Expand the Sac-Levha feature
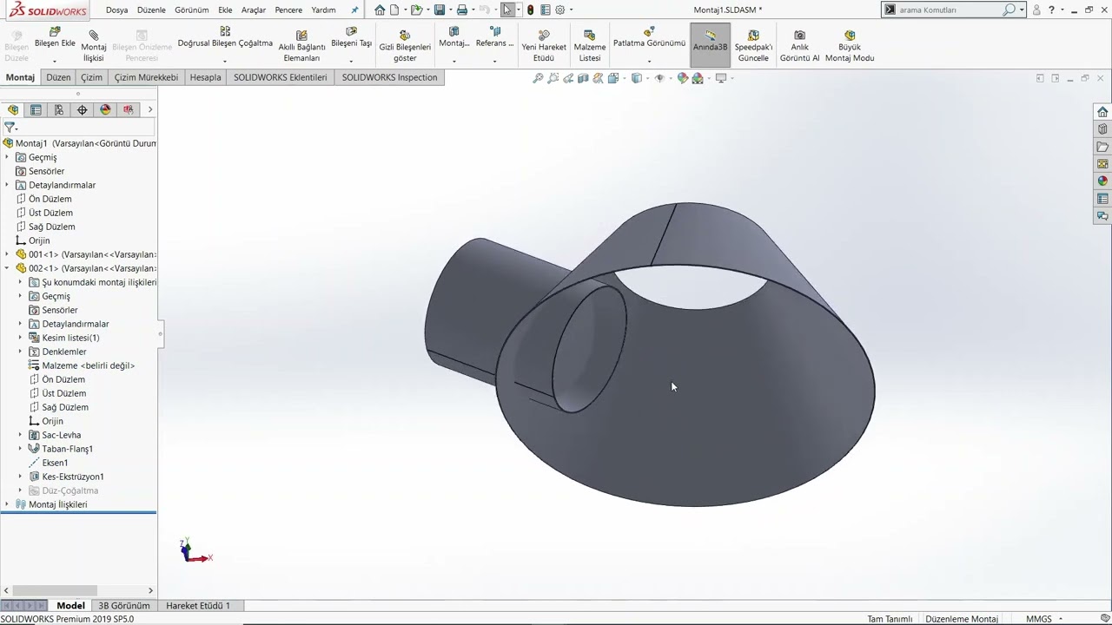This screenshot has width=1112, height=625. [x=20, y=435]
